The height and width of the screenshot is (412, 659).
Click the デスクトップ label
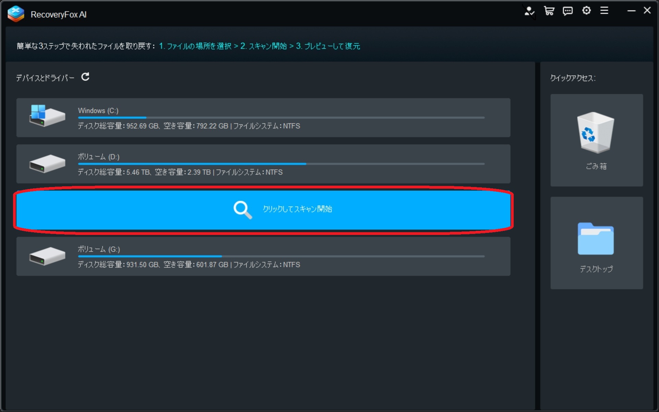[596, 269]
